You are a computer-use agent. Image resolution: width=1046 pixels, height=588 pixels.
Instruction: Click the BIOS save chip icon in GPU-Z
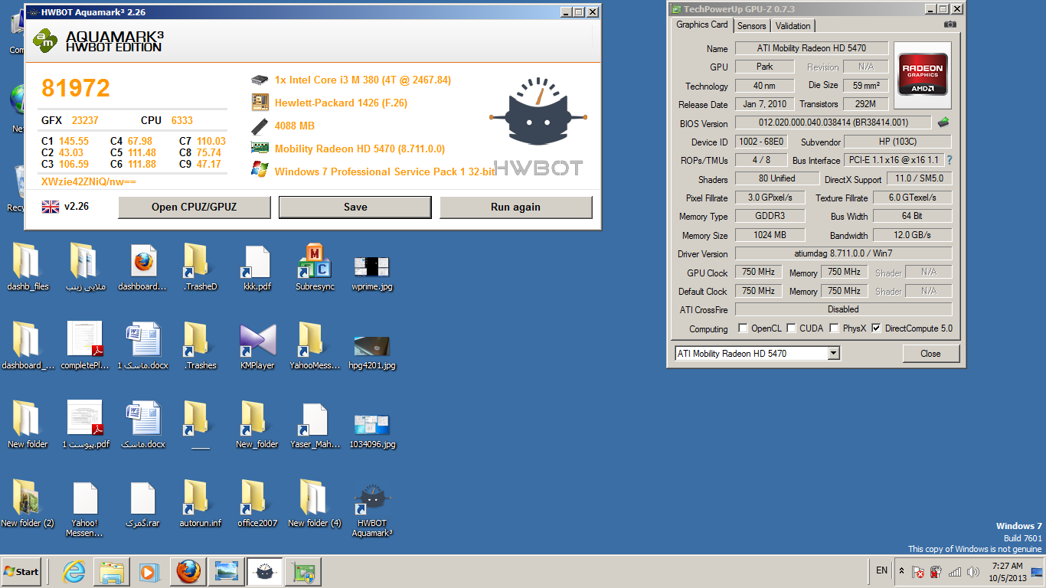[943, 122]
